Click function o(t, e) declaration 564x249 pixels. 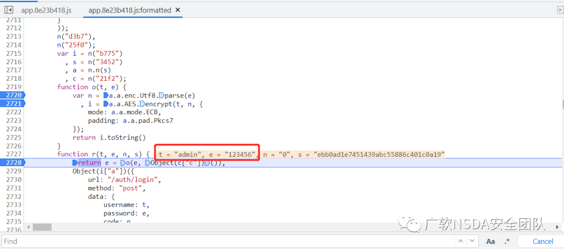[91, 86]
